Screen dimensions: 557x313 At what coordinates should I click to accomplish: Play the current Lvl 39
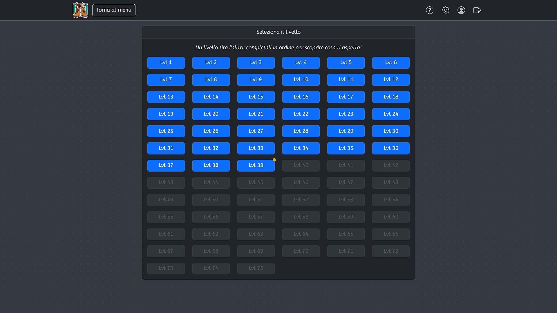[256, 165]
